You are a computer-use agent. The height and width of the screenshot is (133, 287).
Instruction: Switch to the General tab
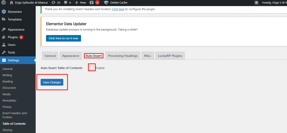[50, 56]
